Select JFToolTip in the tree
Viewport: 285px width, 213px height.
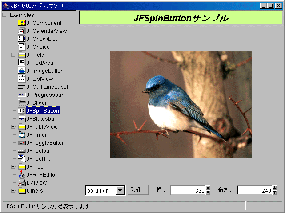[x=38, y=158]
